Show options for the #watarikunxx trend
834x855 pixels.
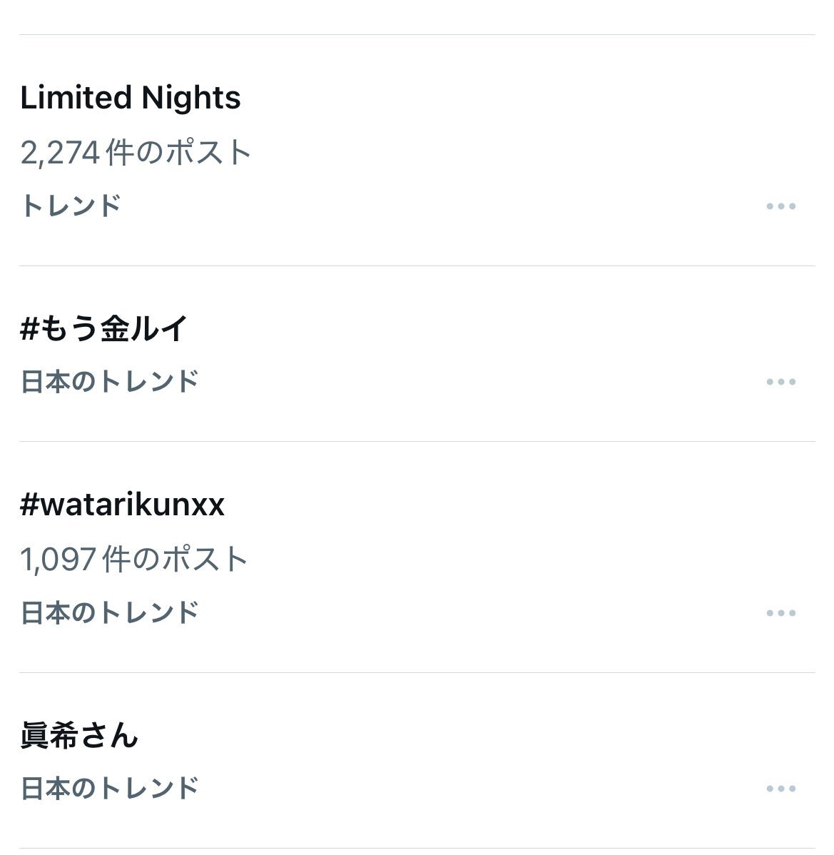tap(780, 613)
